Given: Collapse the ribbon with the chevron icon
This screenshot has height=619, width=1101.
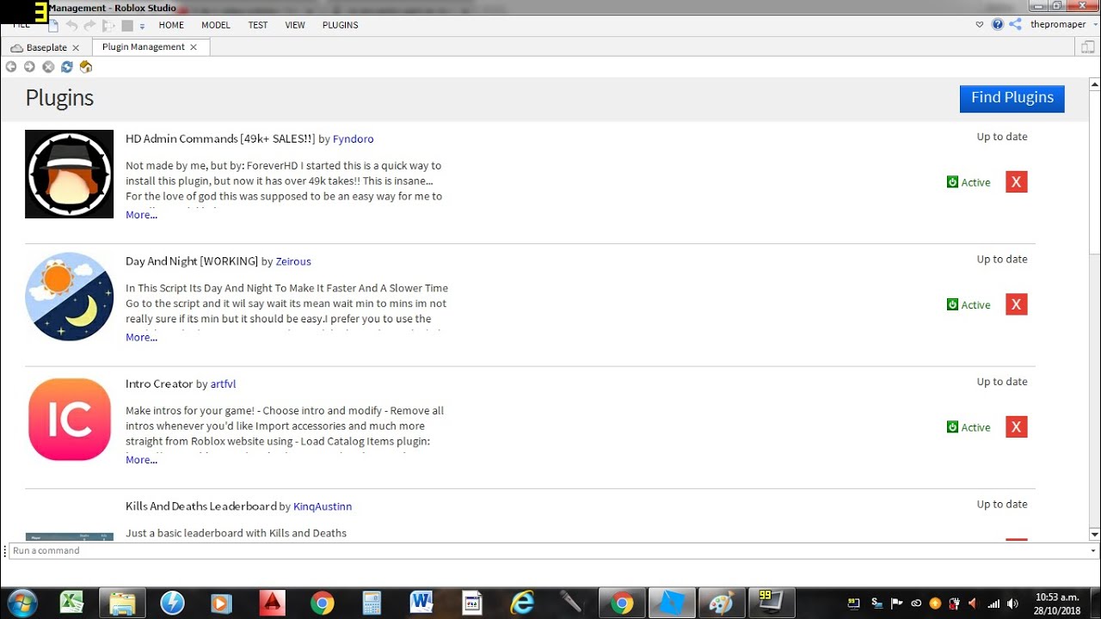Looking at the screenshot, I should [x=980, y=25].
